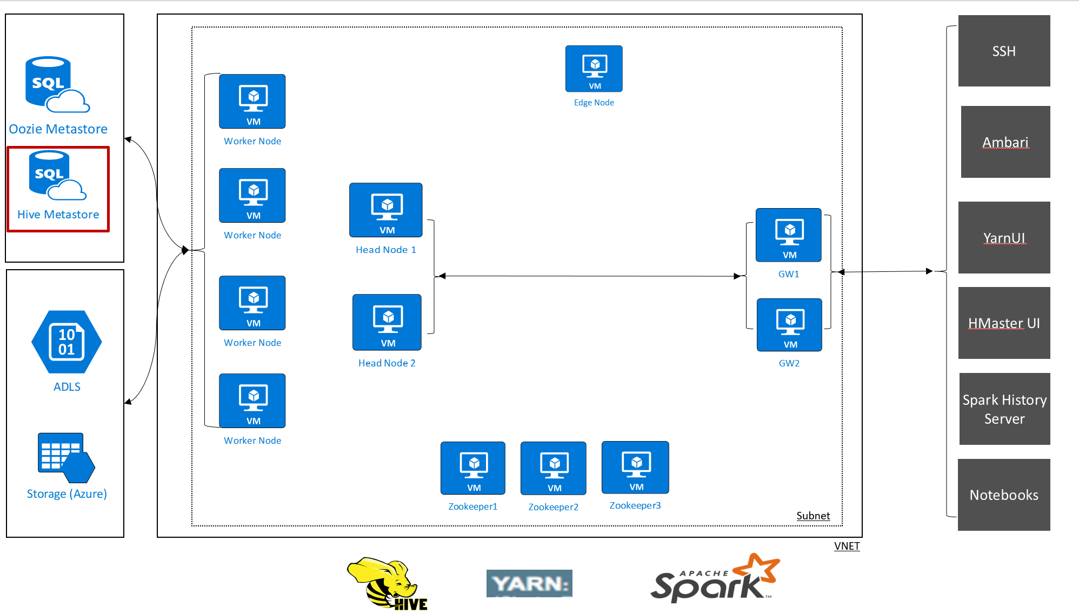Select the Oozie Metastore SQL icon
The height and width of the screenshot is (614, 1079).
pyautogui.click(x=55, y=83)
